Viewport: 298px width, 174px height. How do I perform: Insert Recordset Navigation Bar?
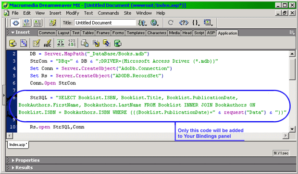tap(61, 44)
